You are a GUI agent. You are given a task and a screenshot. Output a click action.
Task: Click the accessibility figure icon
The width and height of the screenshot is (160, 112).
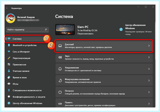click(9, 90)
